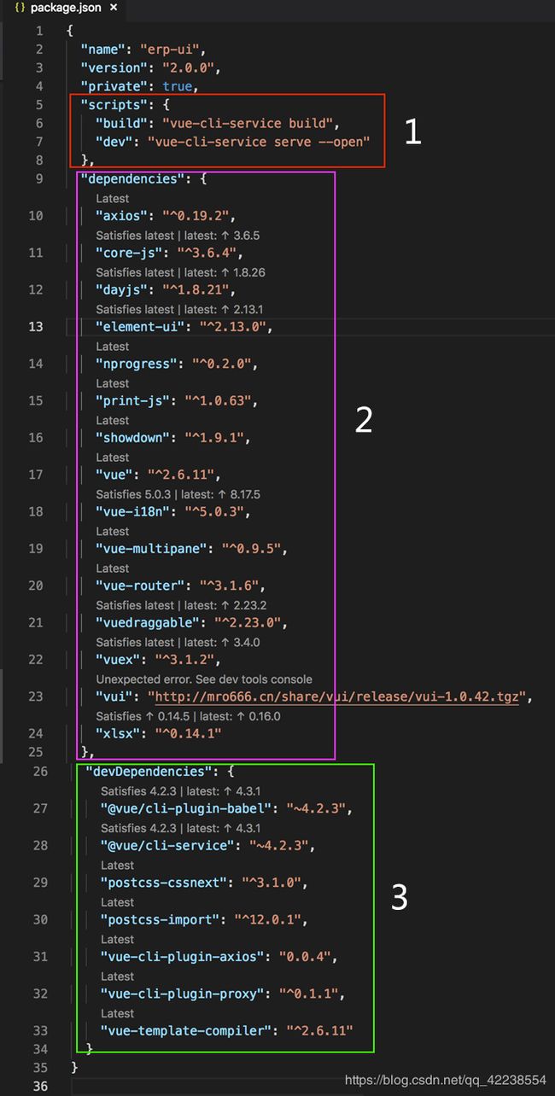Image resolution: width=555 pixels, height=1096 pixels.
Task: Place cursor on "vue-cli-service serve --open" value
Action: [x=259, y=141]
